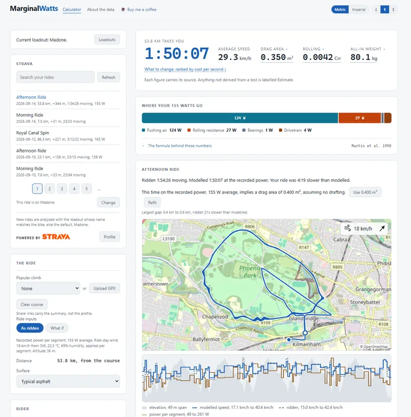Select Morning Ride 2026-09-14 7.5 km
This screenshot has height=417, width=411.
click(x=68, y=118)
